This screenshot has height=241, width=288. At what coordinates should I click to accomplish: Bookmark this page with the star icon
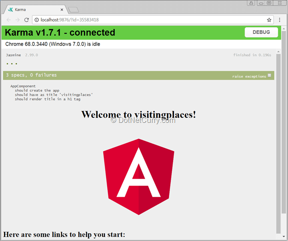pyautogui.click(x=269, y=20)
